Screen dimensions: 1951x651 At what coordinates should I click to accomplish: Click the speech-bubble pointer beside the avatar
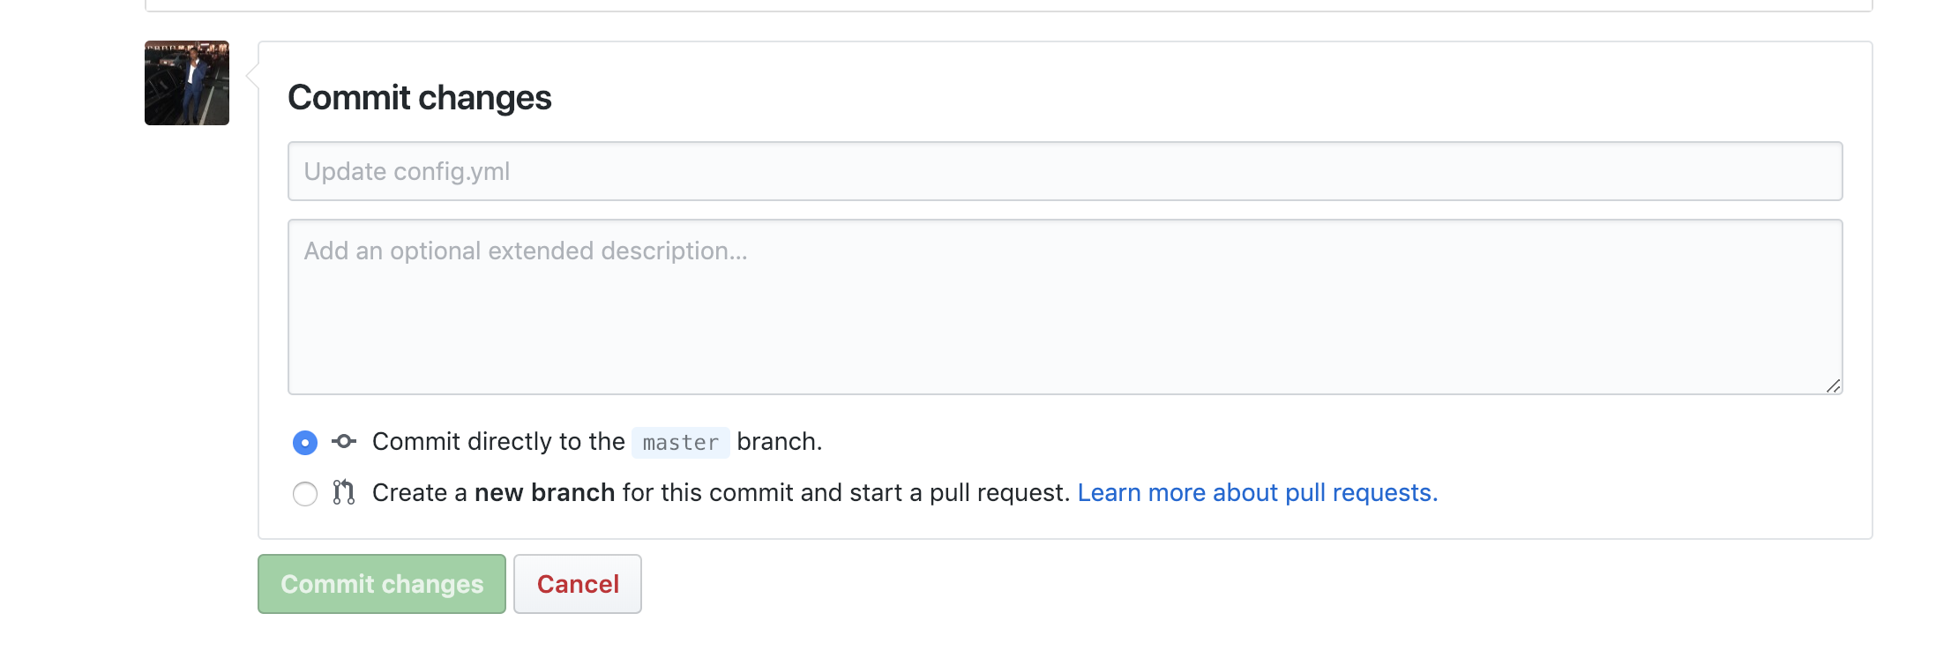(251, 78)
